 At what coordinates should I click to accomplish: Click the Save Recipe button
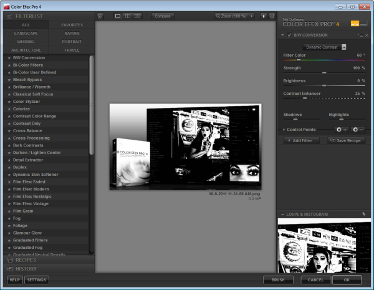click(x=346, y=140)
